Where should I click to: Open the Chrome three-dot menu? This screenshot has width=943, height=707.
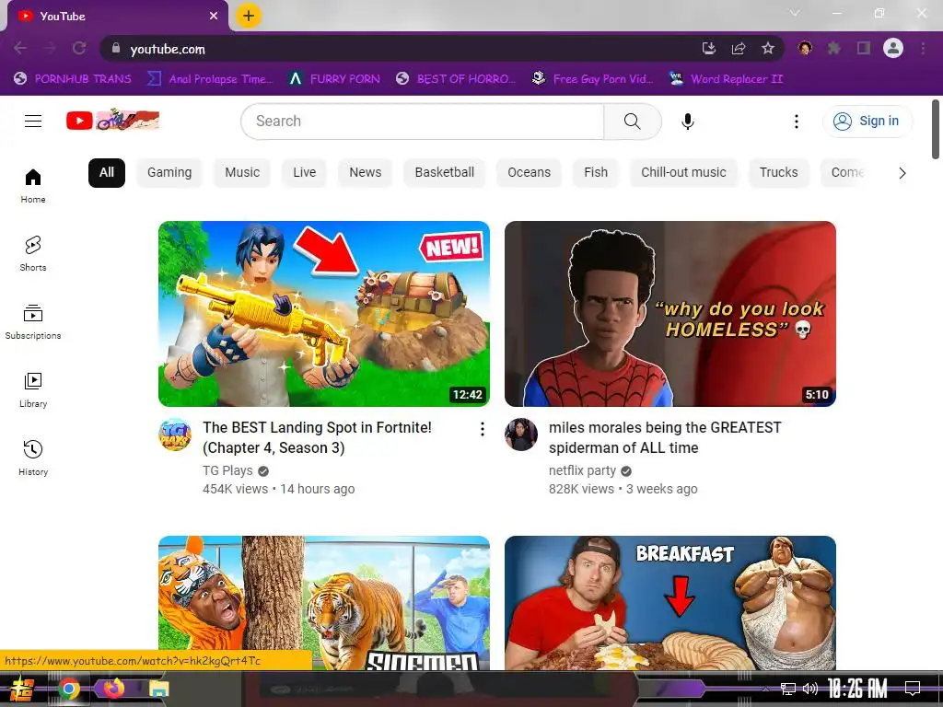[923, 48]
